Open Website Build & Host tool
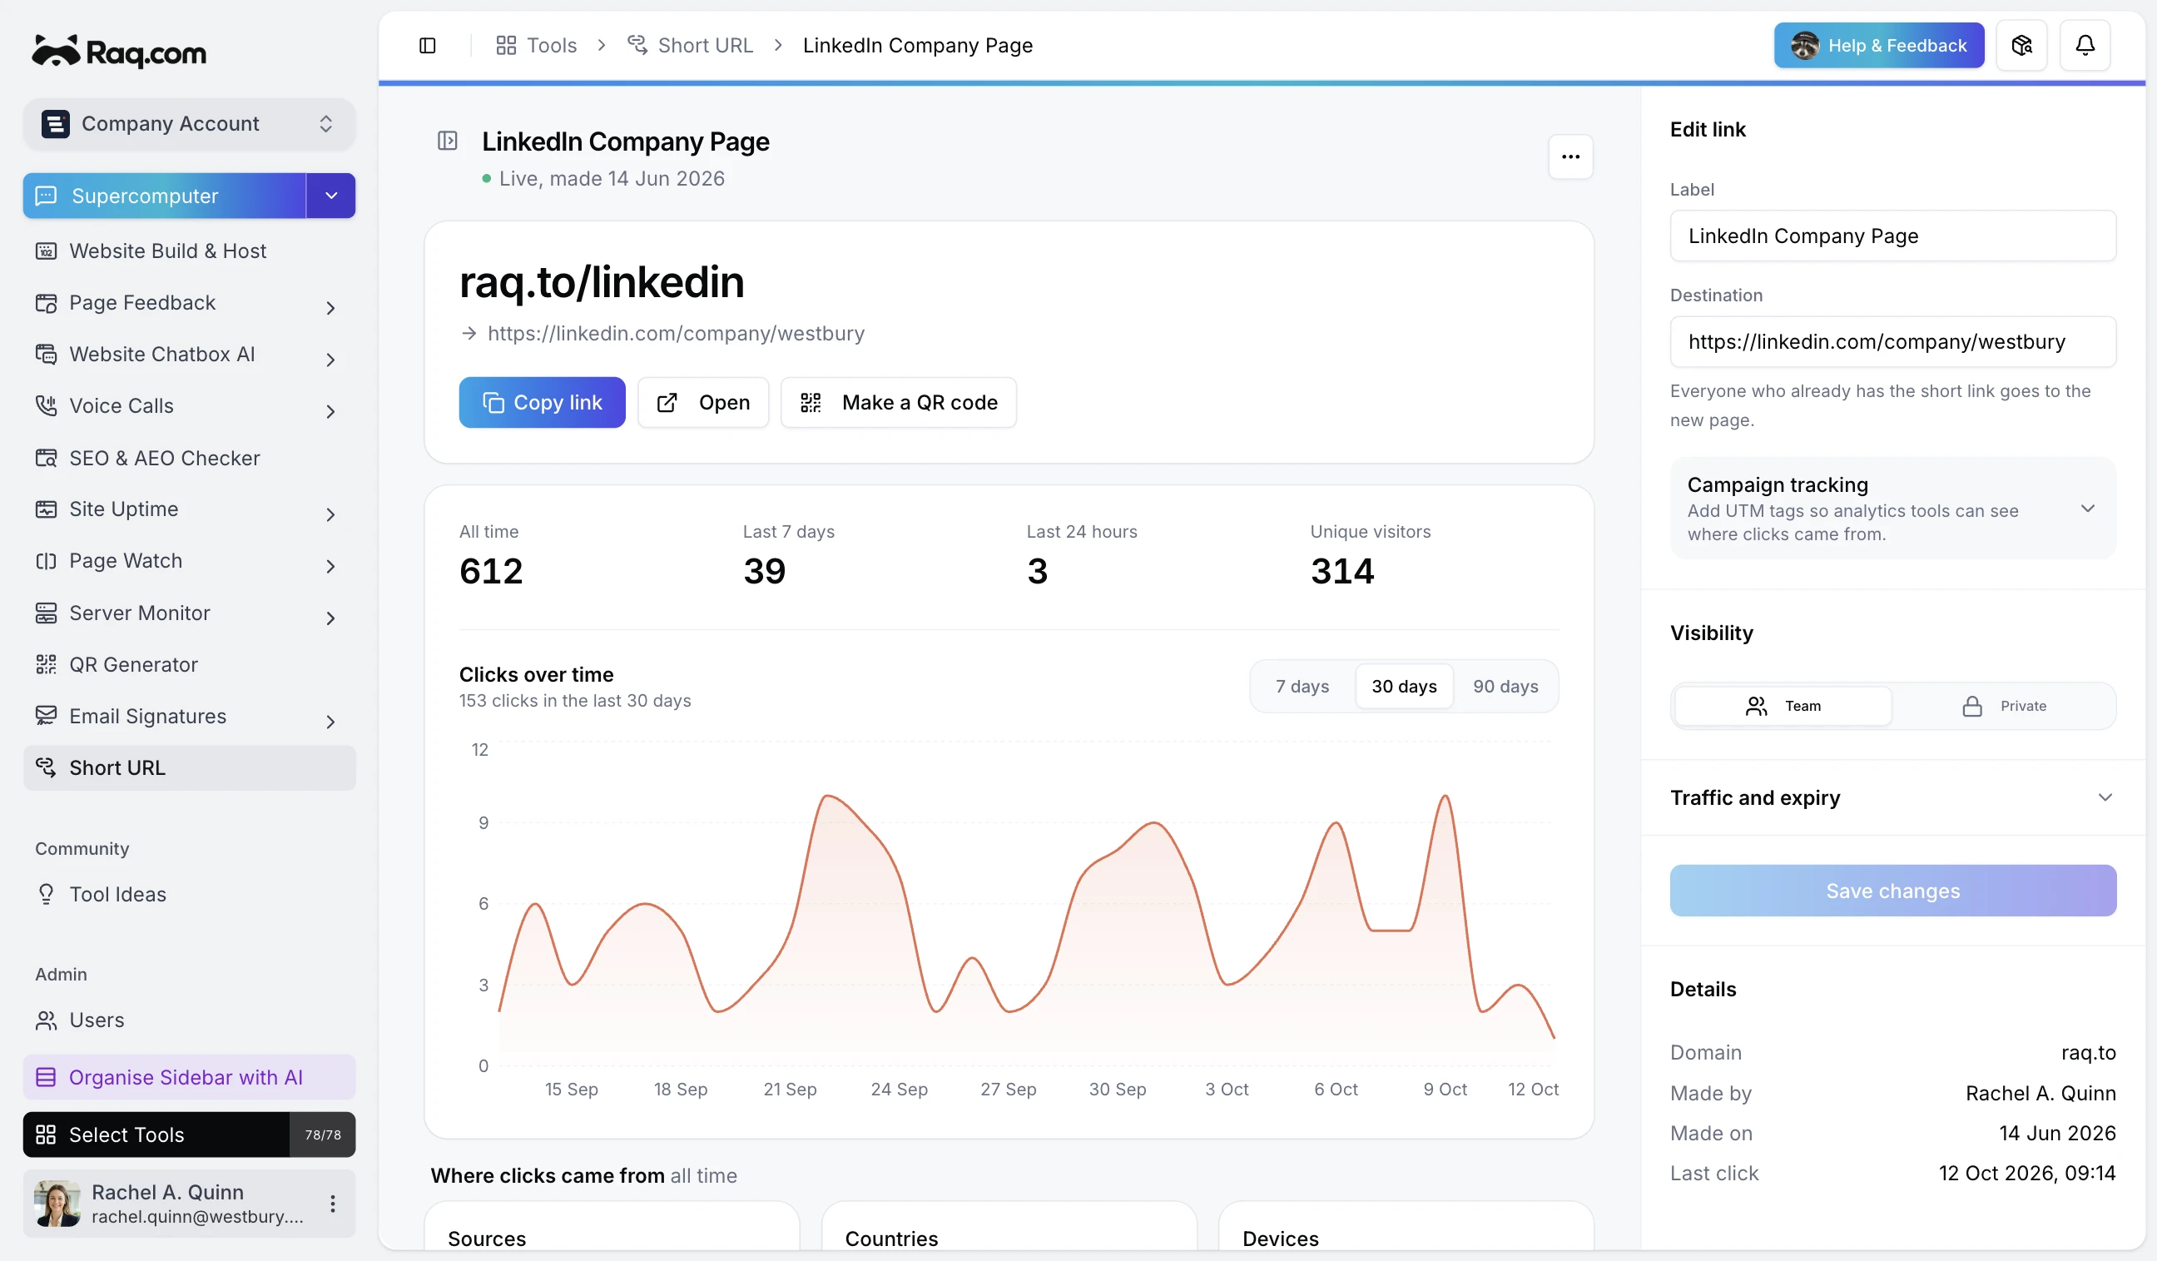 click(189, 251)
